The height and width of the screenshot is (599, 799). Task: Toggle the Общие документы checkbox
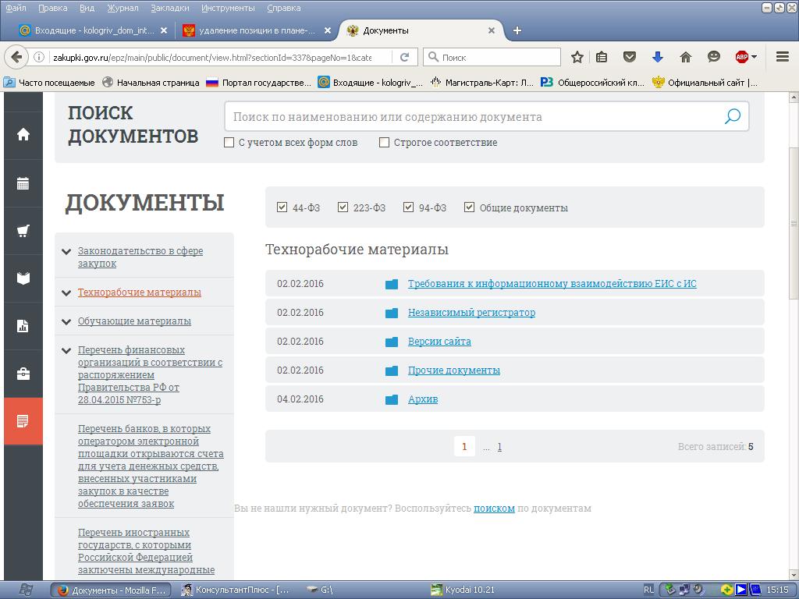[x=469, y=207]
